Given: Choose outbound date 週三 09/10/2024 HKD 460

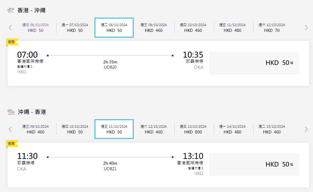Looking at the screenshot, I should pyautogui.click(x=153, y=28).
